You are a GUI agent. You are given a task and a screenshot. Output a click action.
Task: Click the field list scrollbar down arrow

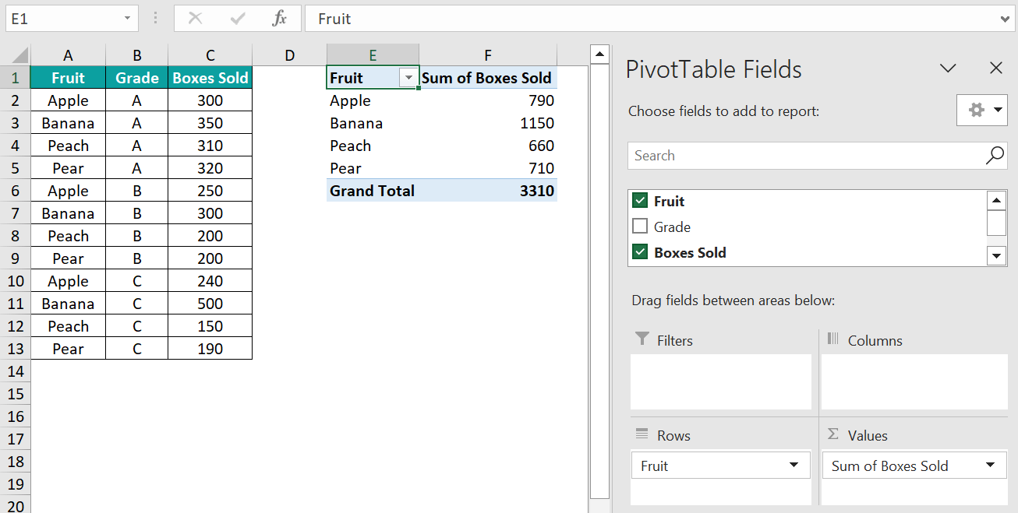point(996,255)
